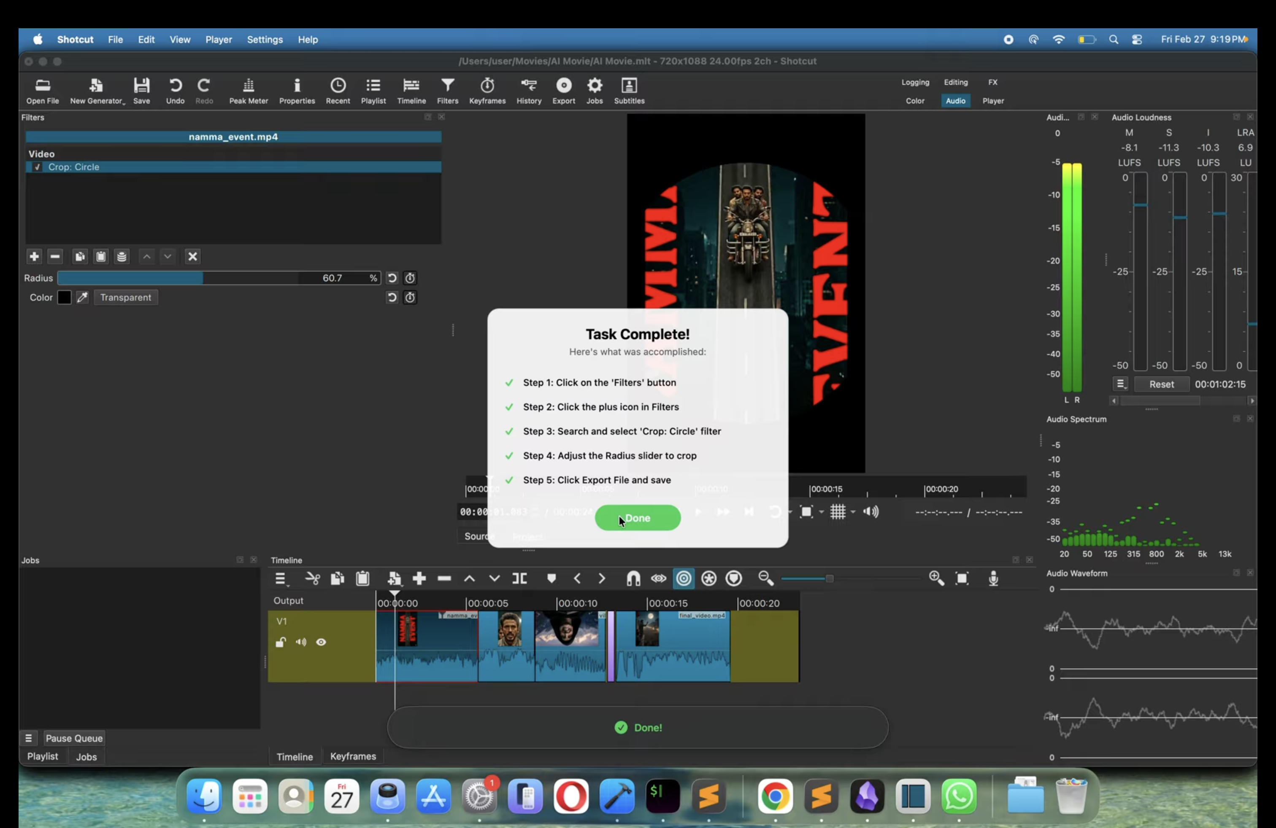Expand the player grid options dropdown
Viewport: 1276px width, 828px height.
click(853, 512)
